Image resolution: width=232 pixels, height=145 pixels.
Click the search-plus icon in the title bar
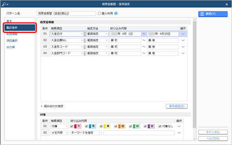coord(5,4)
